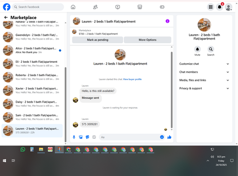Select the Roberta conversation in list

[x=32, y=77]
